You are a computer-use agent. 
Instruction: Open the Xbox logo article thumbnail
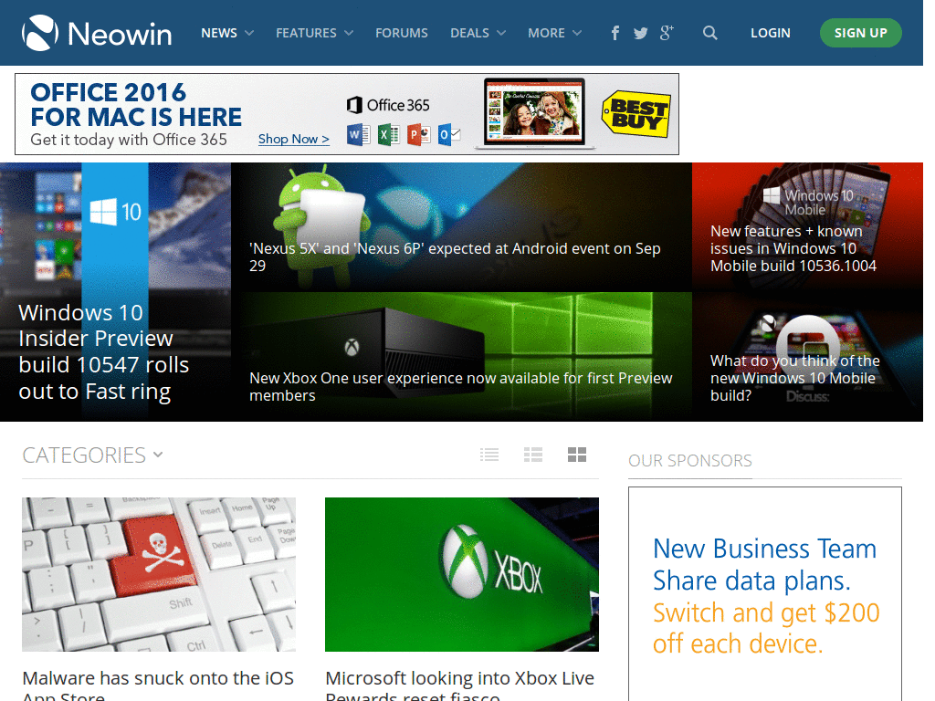(x=461, y=574)
